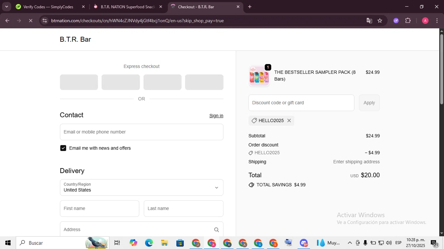The image size is (444, 249).
Task: Bookmark this page with the star icon
Action: point(380,21)
